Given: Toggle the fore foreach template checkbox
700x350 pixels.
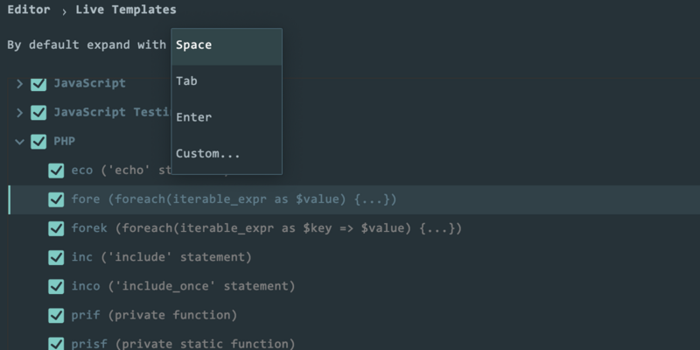Looking at the screenshot, I should tap(56, 199).
